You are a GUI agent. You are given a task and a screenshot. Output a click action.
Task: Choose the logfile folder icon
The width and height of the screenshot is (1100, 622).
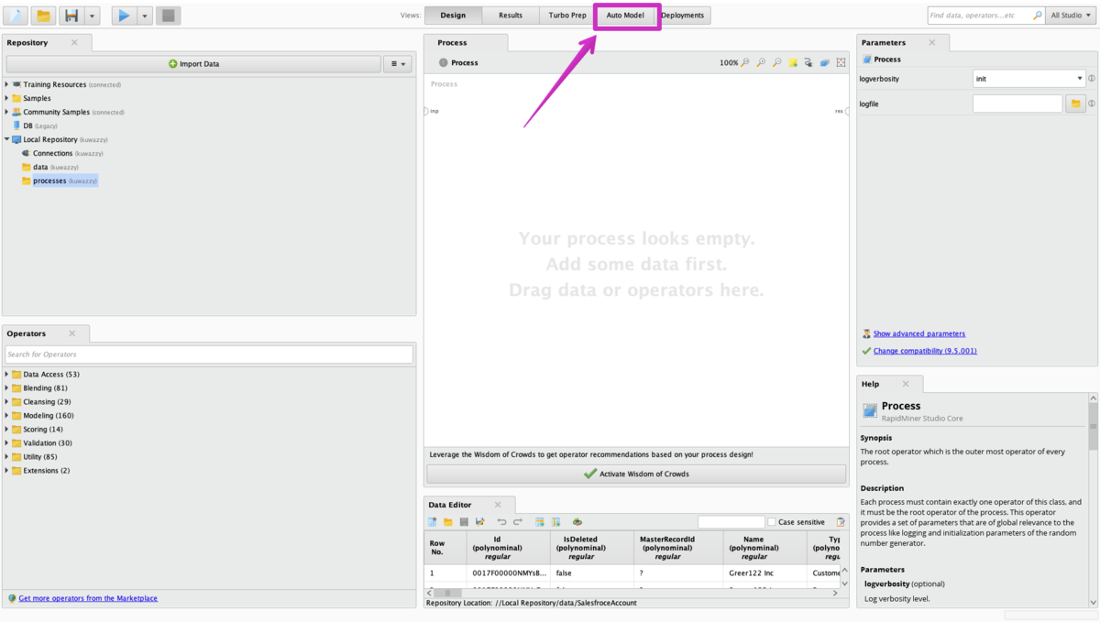(x=1076, y=104)
